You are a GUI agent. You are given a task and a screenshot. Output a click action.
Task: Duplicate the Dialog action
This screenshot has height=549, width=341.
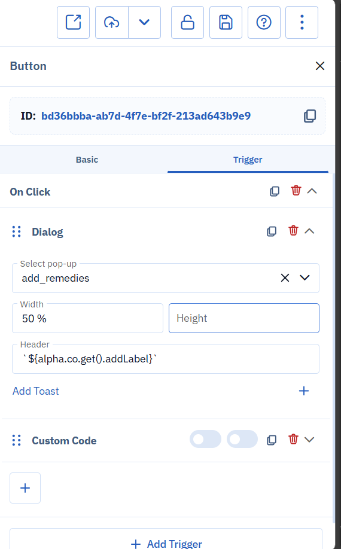coord(272,231)
